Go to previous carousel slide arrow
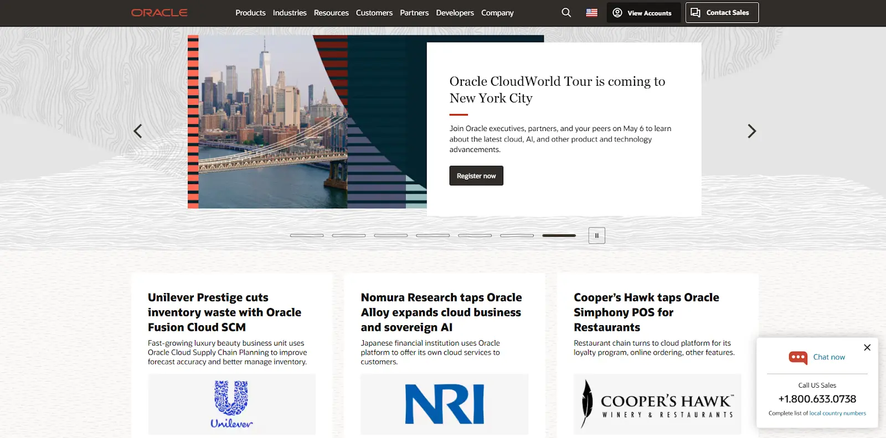 coord(138,131)
